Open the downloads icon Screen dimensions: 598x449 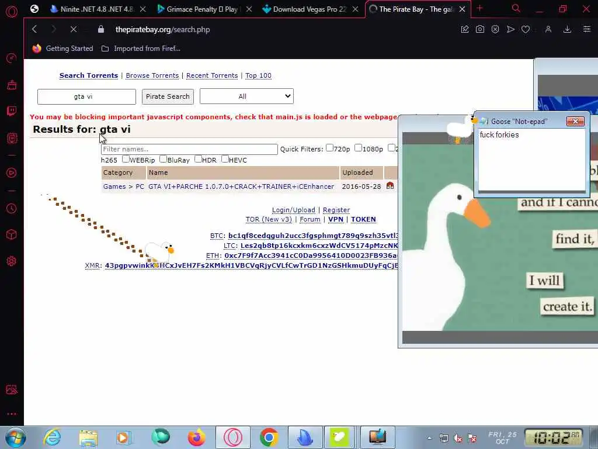coord(567,29)
